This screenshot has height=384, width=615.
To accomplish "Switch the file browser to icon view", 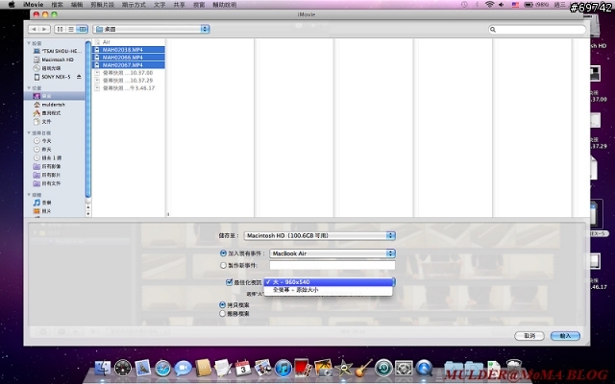I will 60,29.
